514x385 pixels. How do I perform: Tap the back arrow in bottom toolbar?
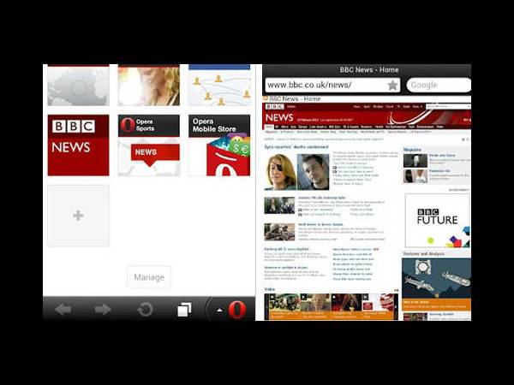[63, 309]
